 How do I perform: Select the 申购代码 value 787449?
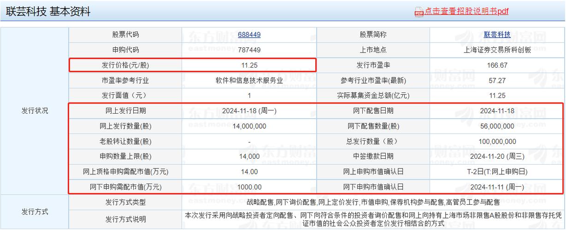tap(249, 50)
